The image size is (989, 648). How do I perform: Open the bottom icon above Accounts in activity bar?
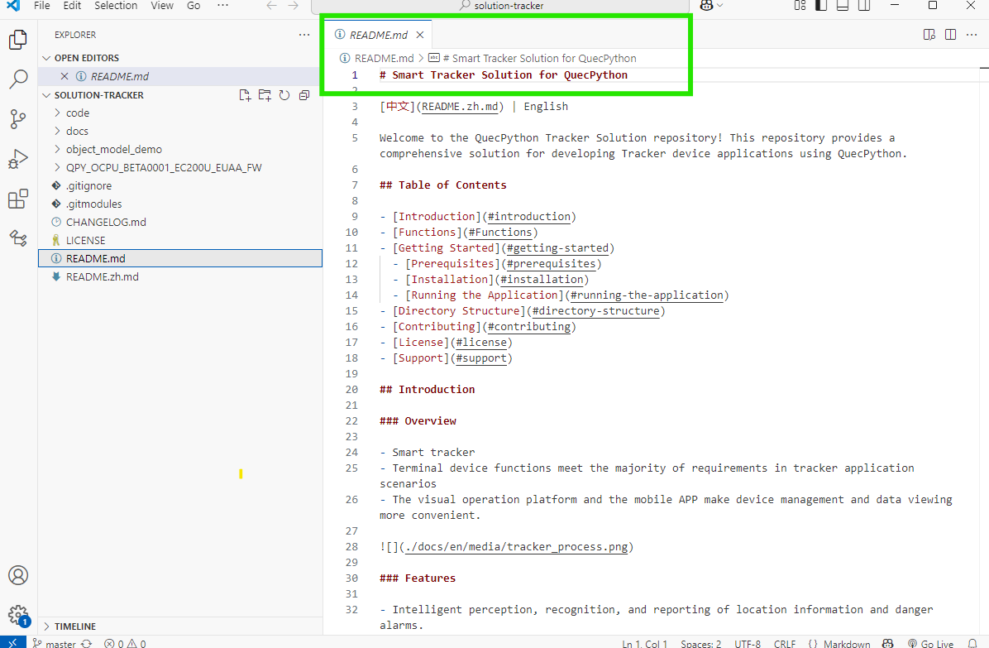coord(18,238)
